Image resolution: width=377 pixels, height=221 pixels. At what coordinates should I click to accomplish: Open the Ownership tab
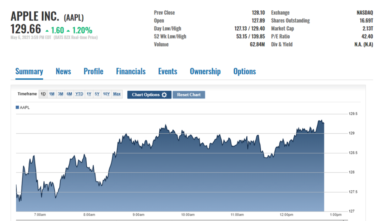(205, 71)
